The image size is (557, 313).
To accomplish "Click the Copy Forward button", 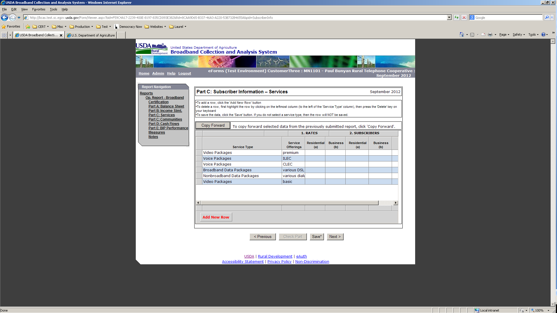I will (x=213, y=125).
